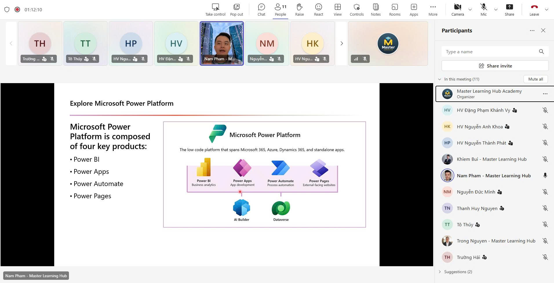Show next participants with the right arrow
Screen dimensions: 554x283
tap(342, 43)
